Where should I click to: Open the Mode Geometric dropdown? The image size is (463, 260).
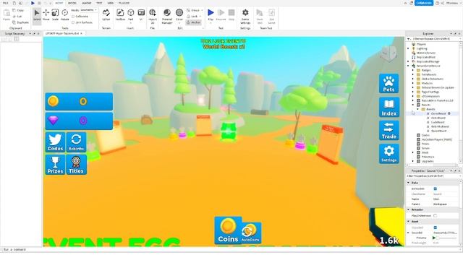(x=89, y=10)
